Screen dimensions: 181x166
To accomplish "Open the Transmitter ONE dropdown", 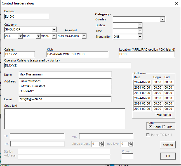I will click(140, 37).
